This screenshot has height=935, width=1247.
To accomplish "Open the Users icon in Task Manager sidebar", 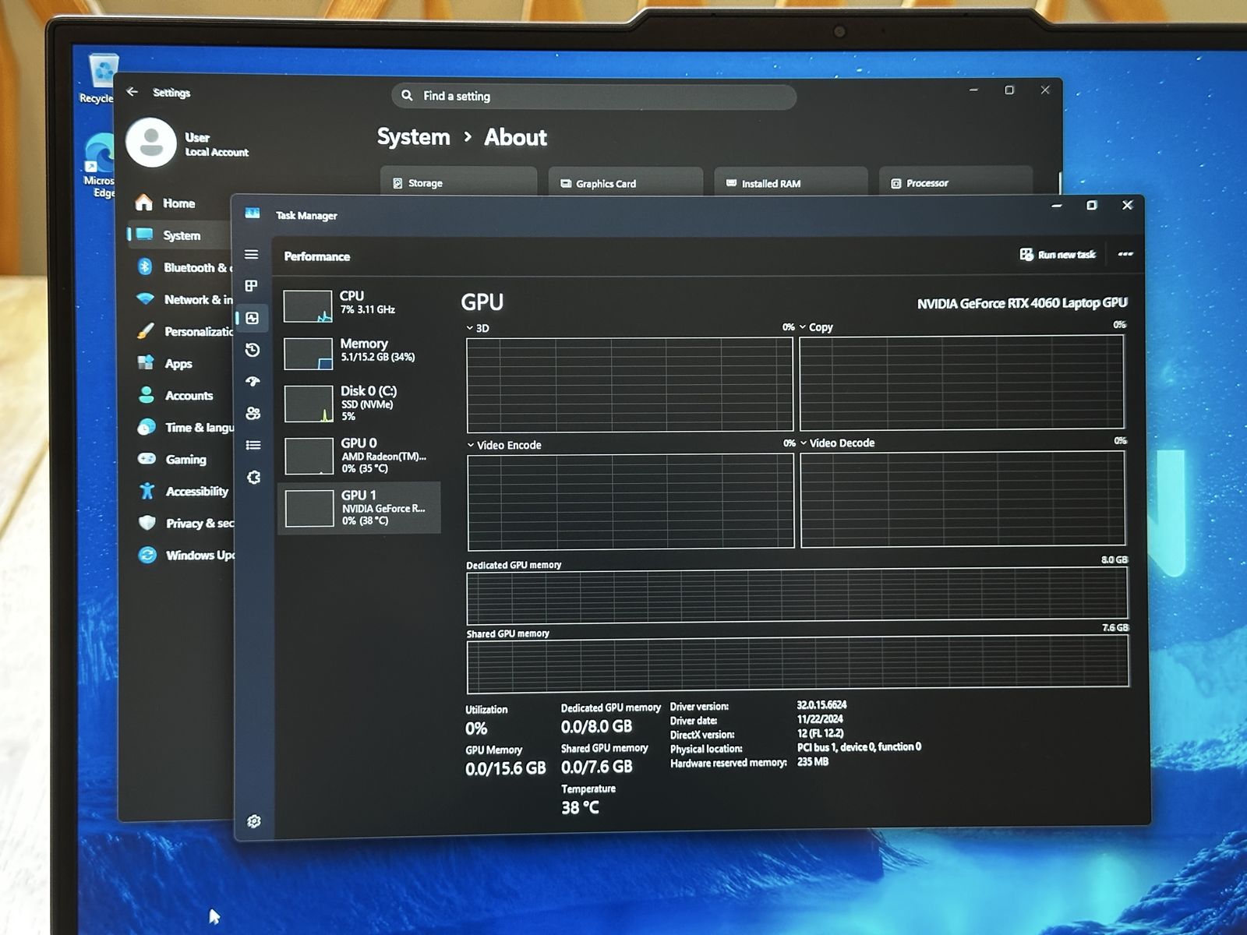I will tap(253, 413).
